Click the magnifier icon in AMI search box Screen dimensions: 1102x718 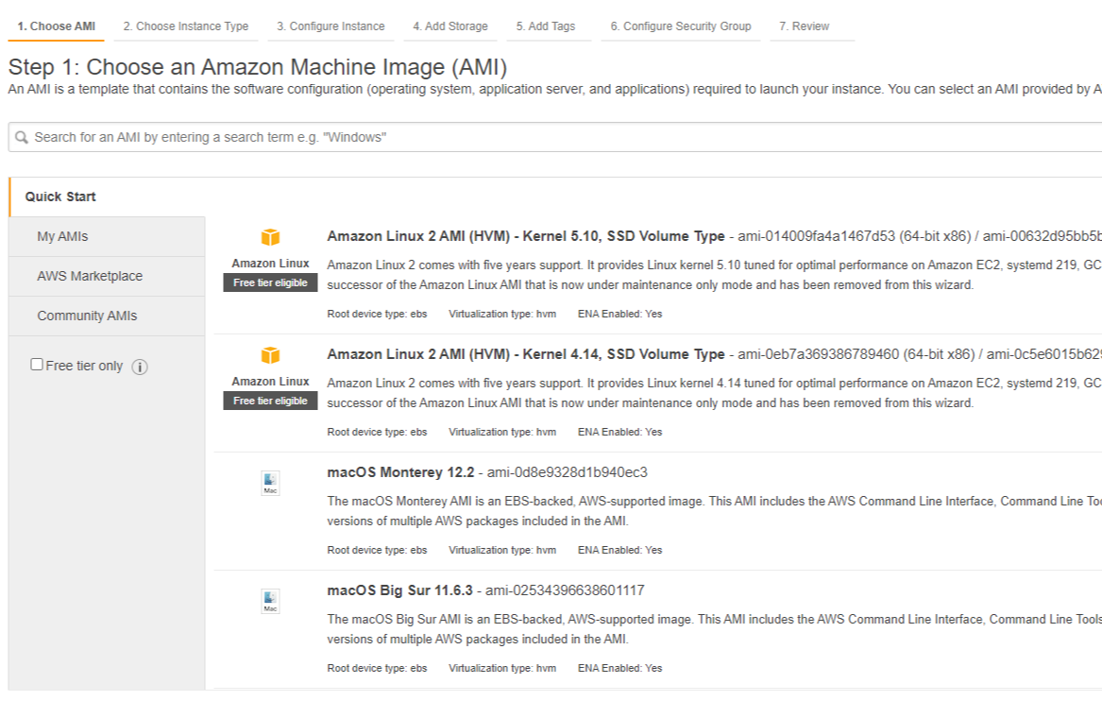coord(22,137)
